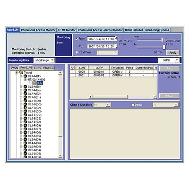Click the From date-time input field
The height and width of the screenshot is (189, 189).
pos(101,39)
